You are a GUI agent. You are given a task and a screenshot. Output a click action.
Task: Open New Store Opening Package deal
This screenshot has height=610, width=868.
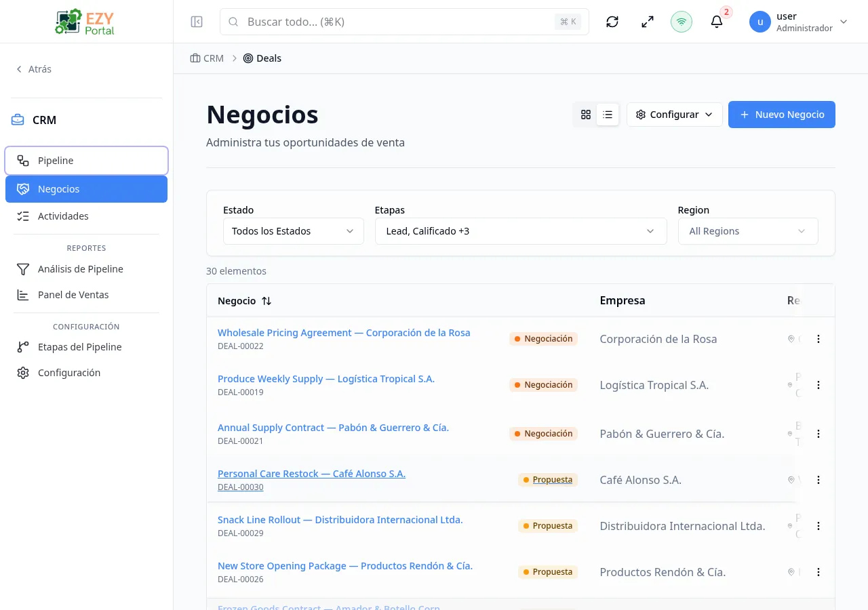[x=345, y=566]
